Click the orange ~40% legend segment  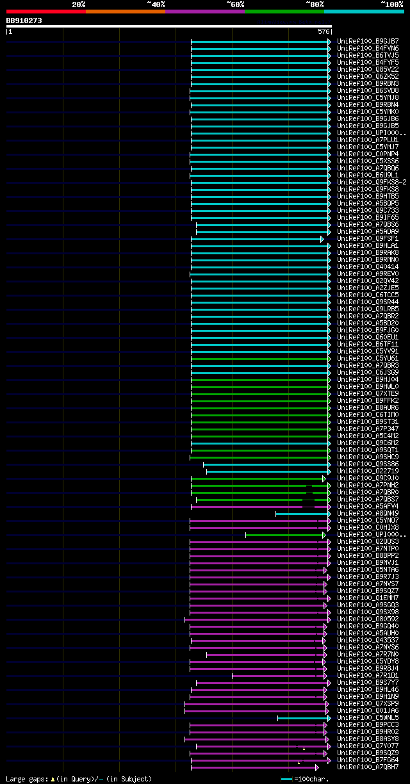click(125, 11)
